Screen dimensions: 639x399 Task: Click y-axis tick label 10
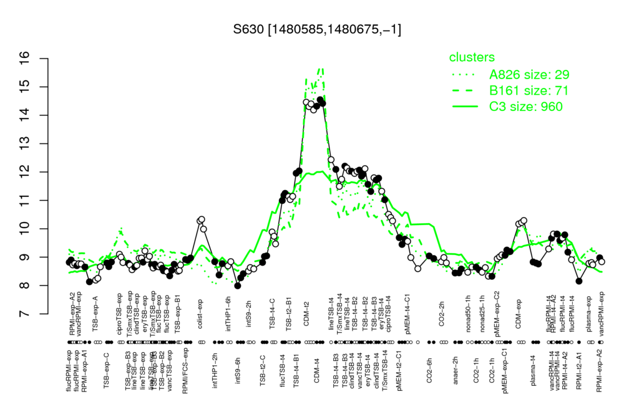tap(25, 229)
